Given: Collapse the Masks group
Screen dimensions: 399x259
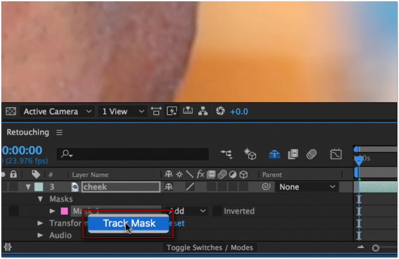Looking at the screenshot, I should click(x=41, y=199).
